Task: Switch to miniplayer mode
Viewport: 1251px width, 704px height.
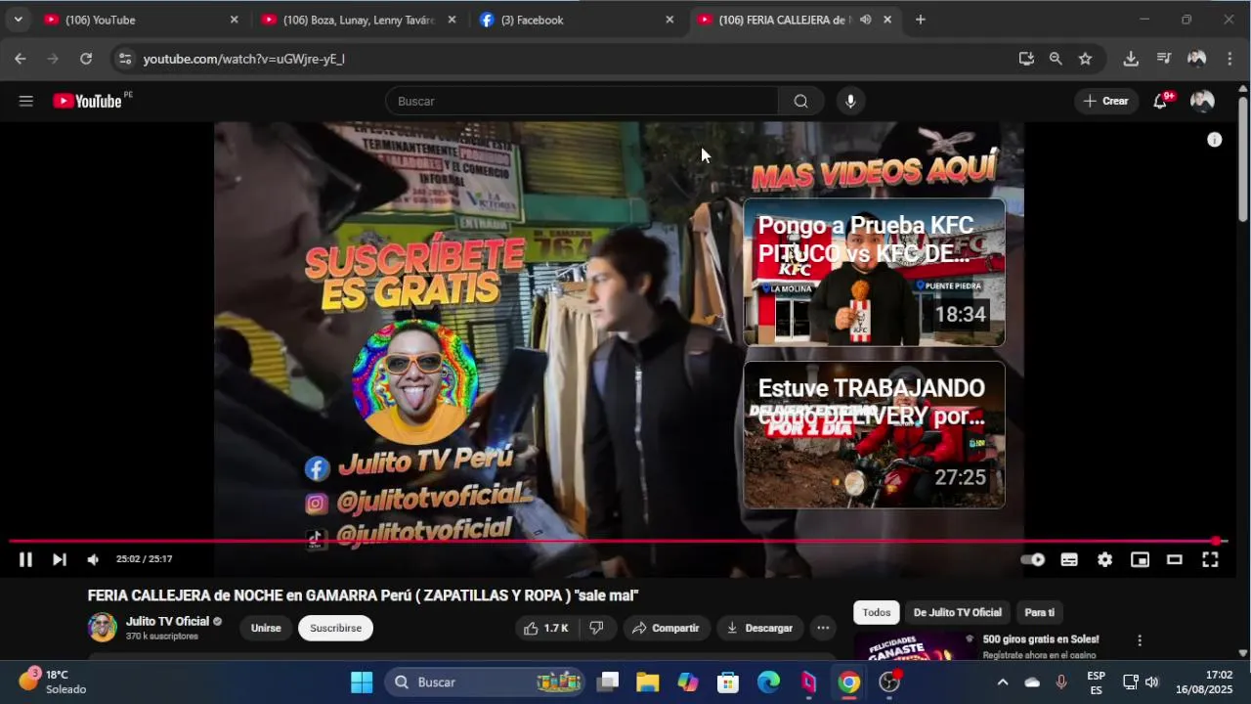Action: (1140, 559)
